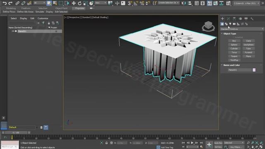Open Scene Explorer Display menu

point(24,18)
